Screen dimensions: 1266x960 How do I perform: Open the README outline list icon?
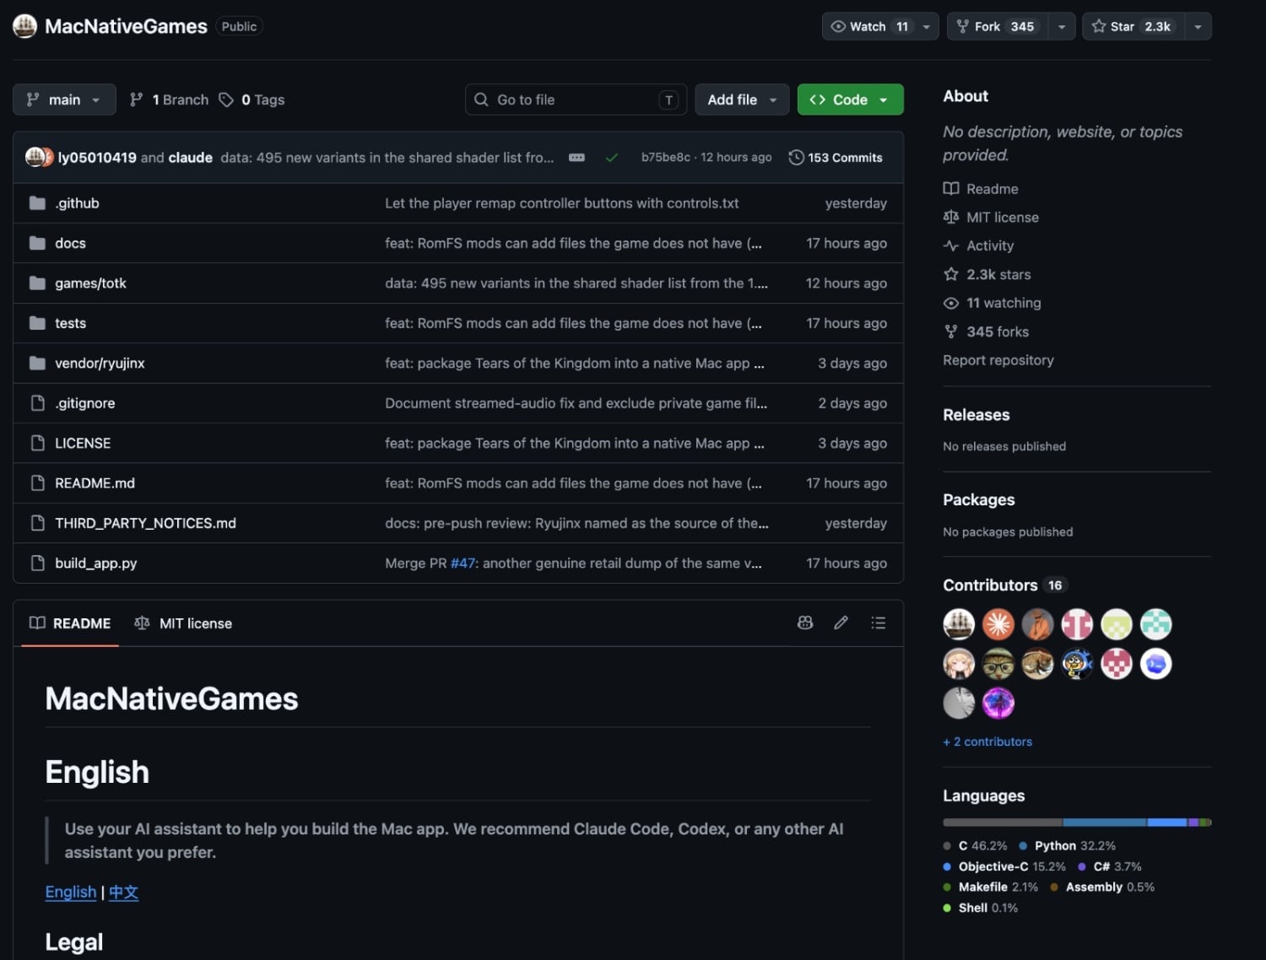pyautogui.click(x=878, y=623)
